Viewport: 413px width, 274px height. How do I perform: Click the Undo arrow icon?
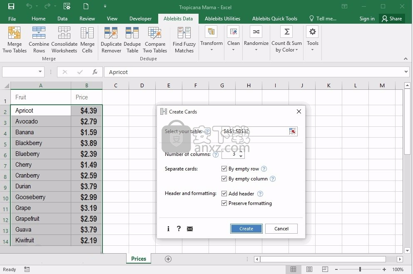[29, 6]
